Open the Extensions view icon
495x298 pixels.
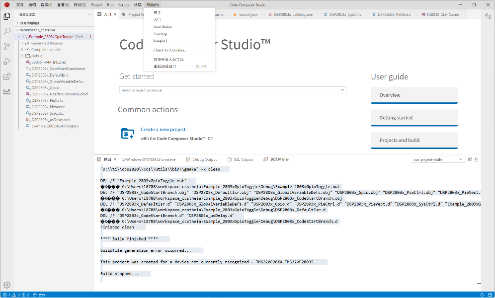coord(7,76)
